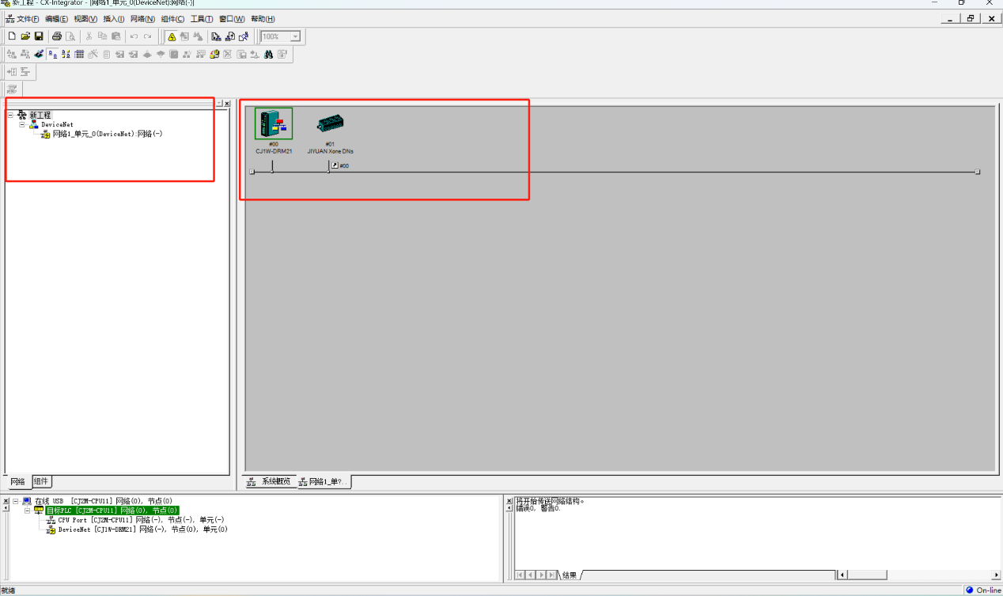Open the 网络(N) menu
The height and width of the screenshot is (596, 1003).
pos(143,19)
